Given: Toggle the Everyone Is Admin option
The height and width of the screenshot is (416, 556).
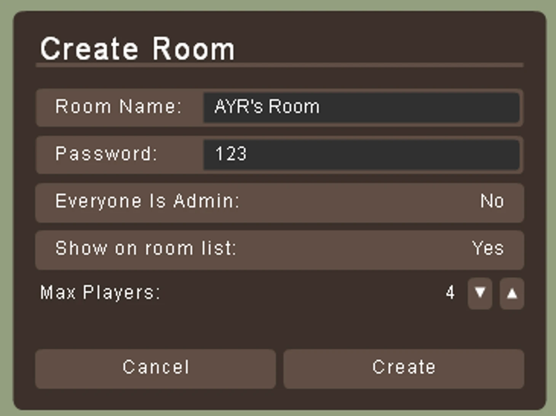Looking at the screenshot, I should point(280,202).
